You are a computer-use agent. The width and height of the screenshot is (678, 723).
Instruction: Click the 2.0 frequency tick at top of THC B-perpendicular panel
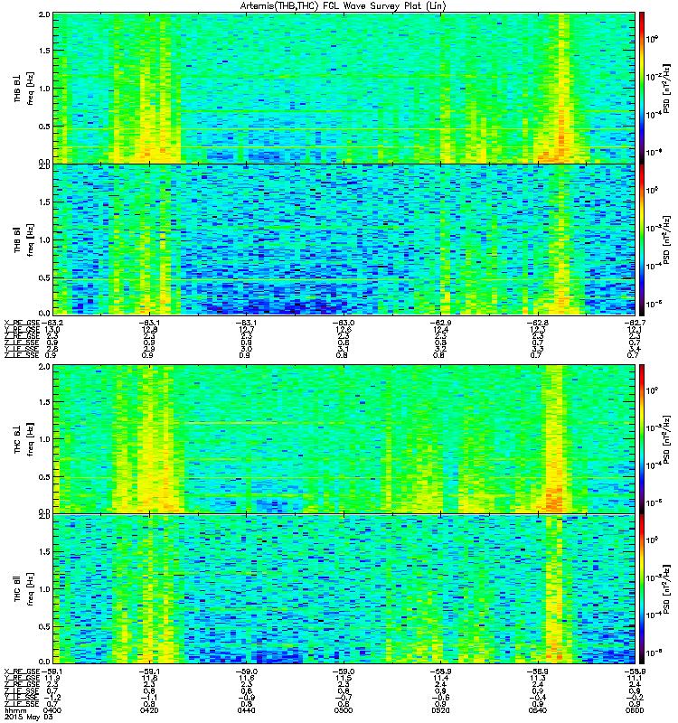(x=44, y=367)
